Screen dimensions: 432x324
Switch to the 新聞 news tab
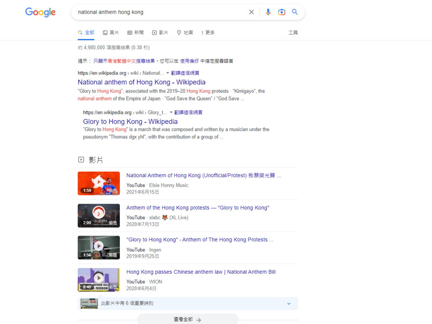click(x=135, y=32)
